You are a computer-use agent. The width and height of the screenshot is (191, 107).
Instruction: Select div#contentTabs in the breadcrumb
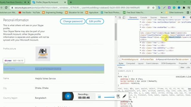coord(147,59)
